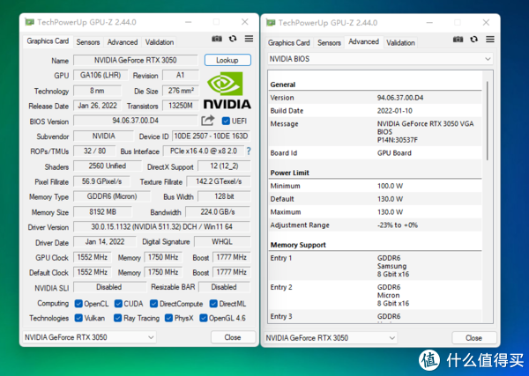Click the GPU-Z app icon in right title bar
This screenshot has height=376, width=529.
[271, 23]
